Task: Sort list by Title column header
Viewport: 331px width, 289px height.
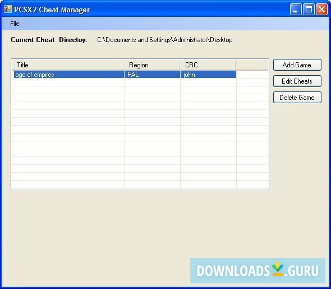Action: point(67,65)
